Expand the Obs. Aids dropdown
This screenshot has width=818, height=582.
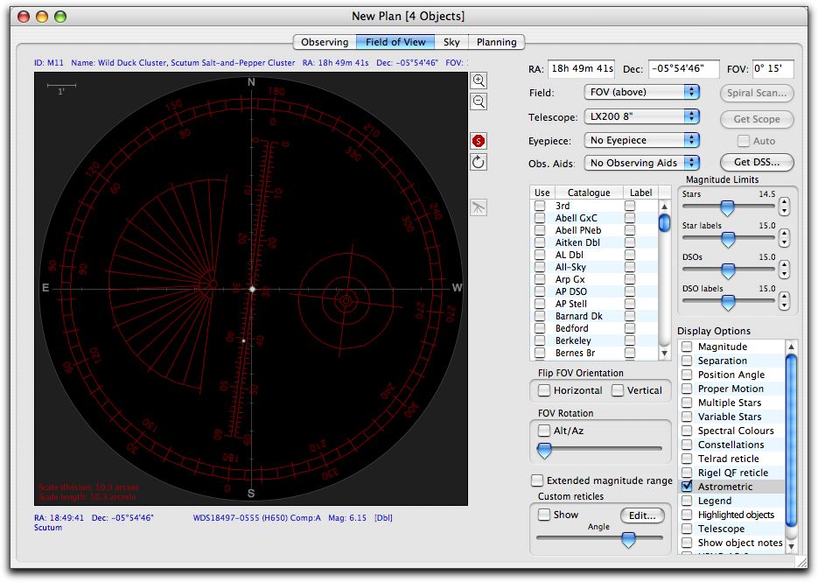[642, 163]
